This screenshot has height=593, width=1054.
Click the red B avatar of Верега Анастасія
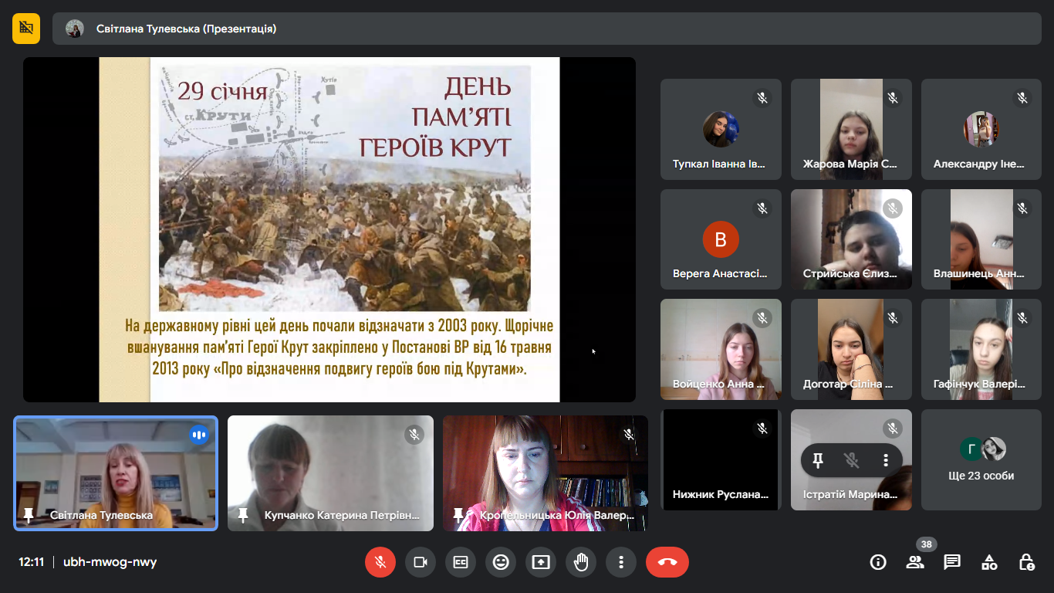pos(721,239)
